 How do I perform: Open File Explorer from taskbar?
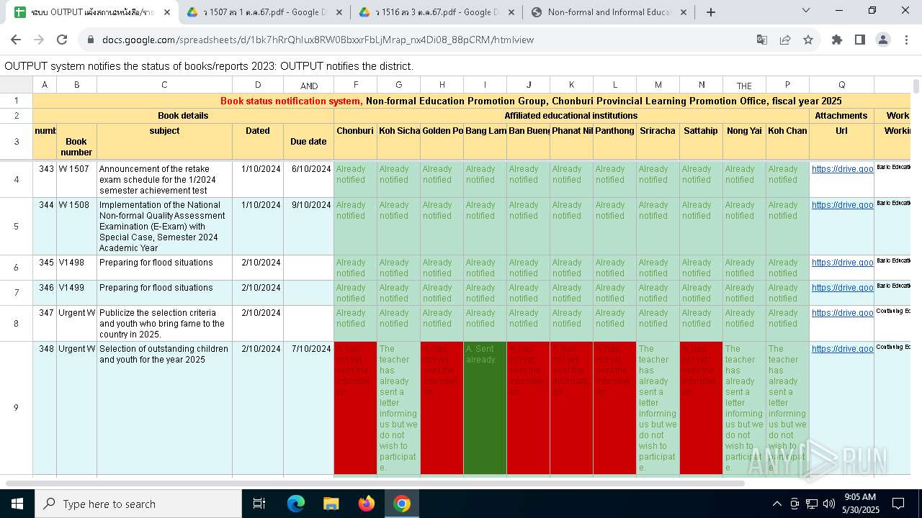coord(331,504)
